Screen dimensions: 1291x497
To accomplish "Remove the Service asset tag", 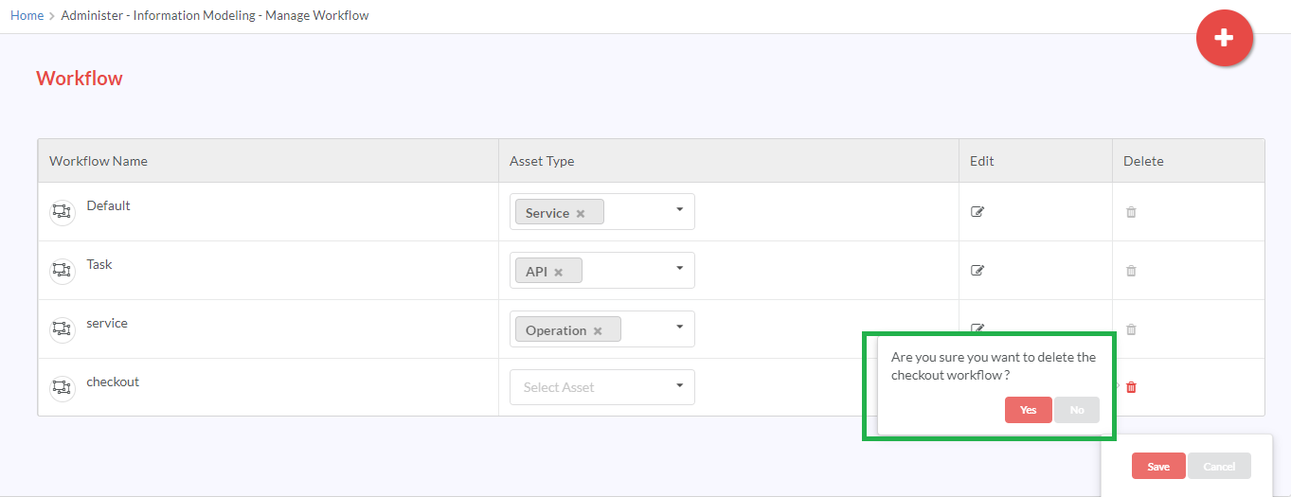I will [581, 214].
